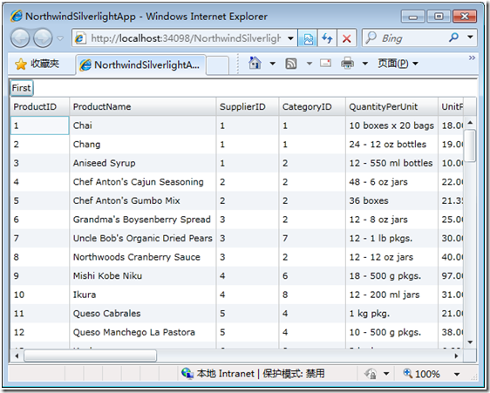Select the Mishi Kobe Niku cell

142,276
